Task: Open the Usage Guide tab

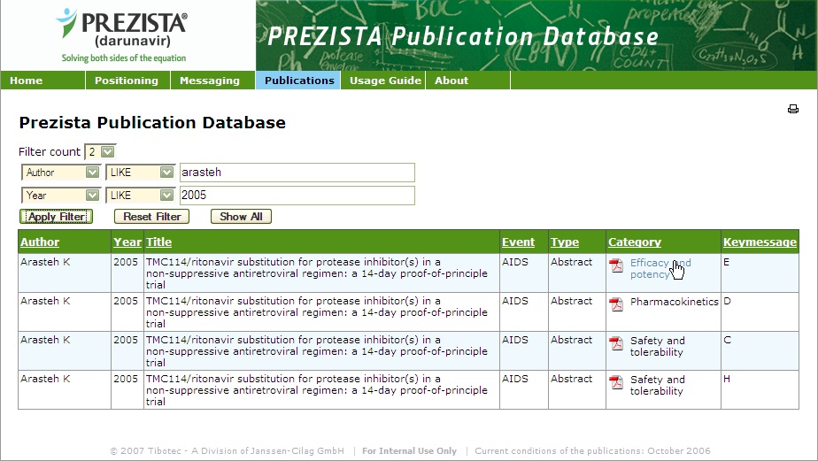Action: (x=383, y=81)
